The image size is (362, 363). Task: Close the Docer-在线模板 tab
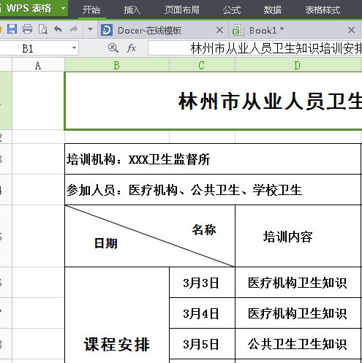pos(219,30)
